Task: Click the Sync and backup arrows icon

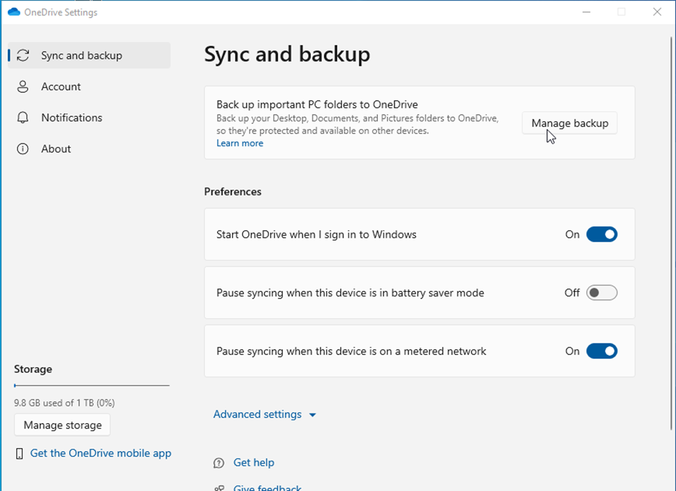Action: click(23, 55)
